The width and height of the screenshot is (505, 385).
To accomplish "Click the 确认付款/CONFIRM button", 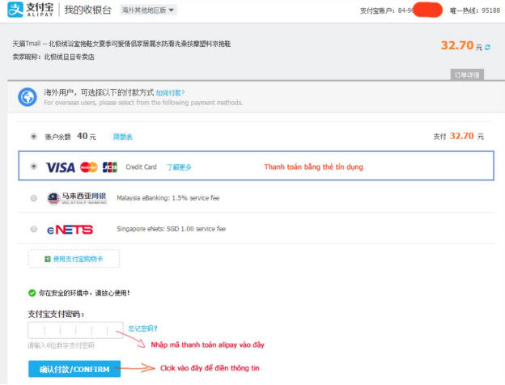I will click(x=74, y=369).
